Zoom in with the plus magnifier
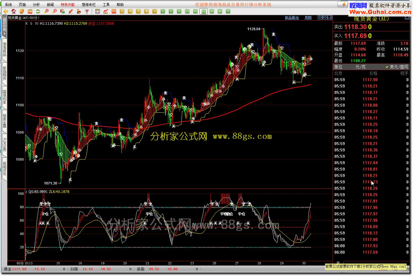Image resolution: width=413 pixels, height=276 pixels. (x=46, y=11)
